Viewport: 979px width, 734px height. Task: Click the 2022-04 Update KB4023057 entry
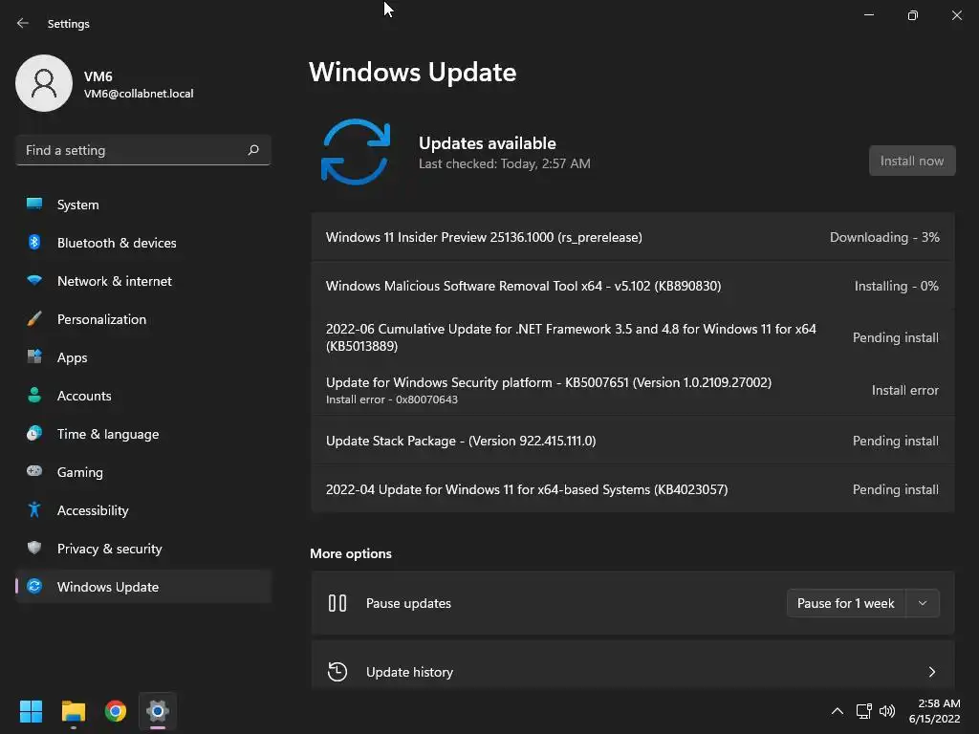(x=527, y=489)
